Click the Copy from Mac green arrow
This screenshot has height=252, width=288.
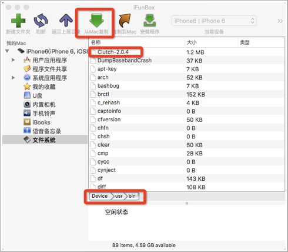(96, 21)
